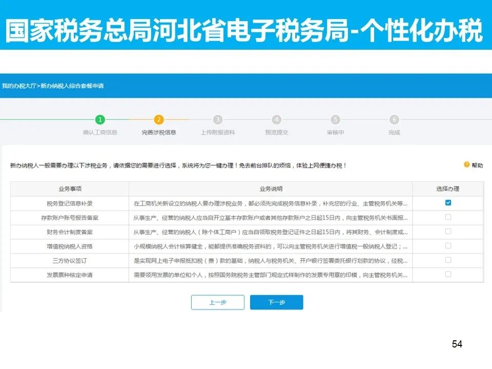Screen dimensions: 492x369
Task: Select the 三方协议签订 row name
Action: pyautogui.click(x=70, y=261)
